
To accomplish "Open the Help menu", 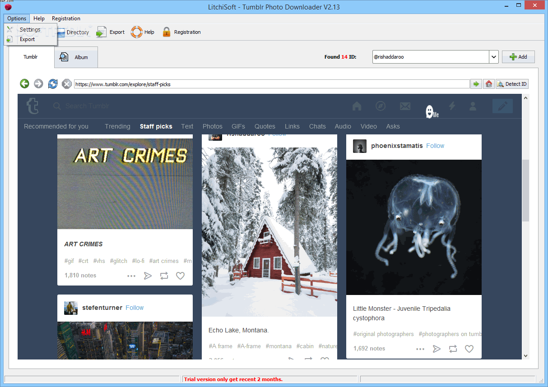I will (39, 18).
